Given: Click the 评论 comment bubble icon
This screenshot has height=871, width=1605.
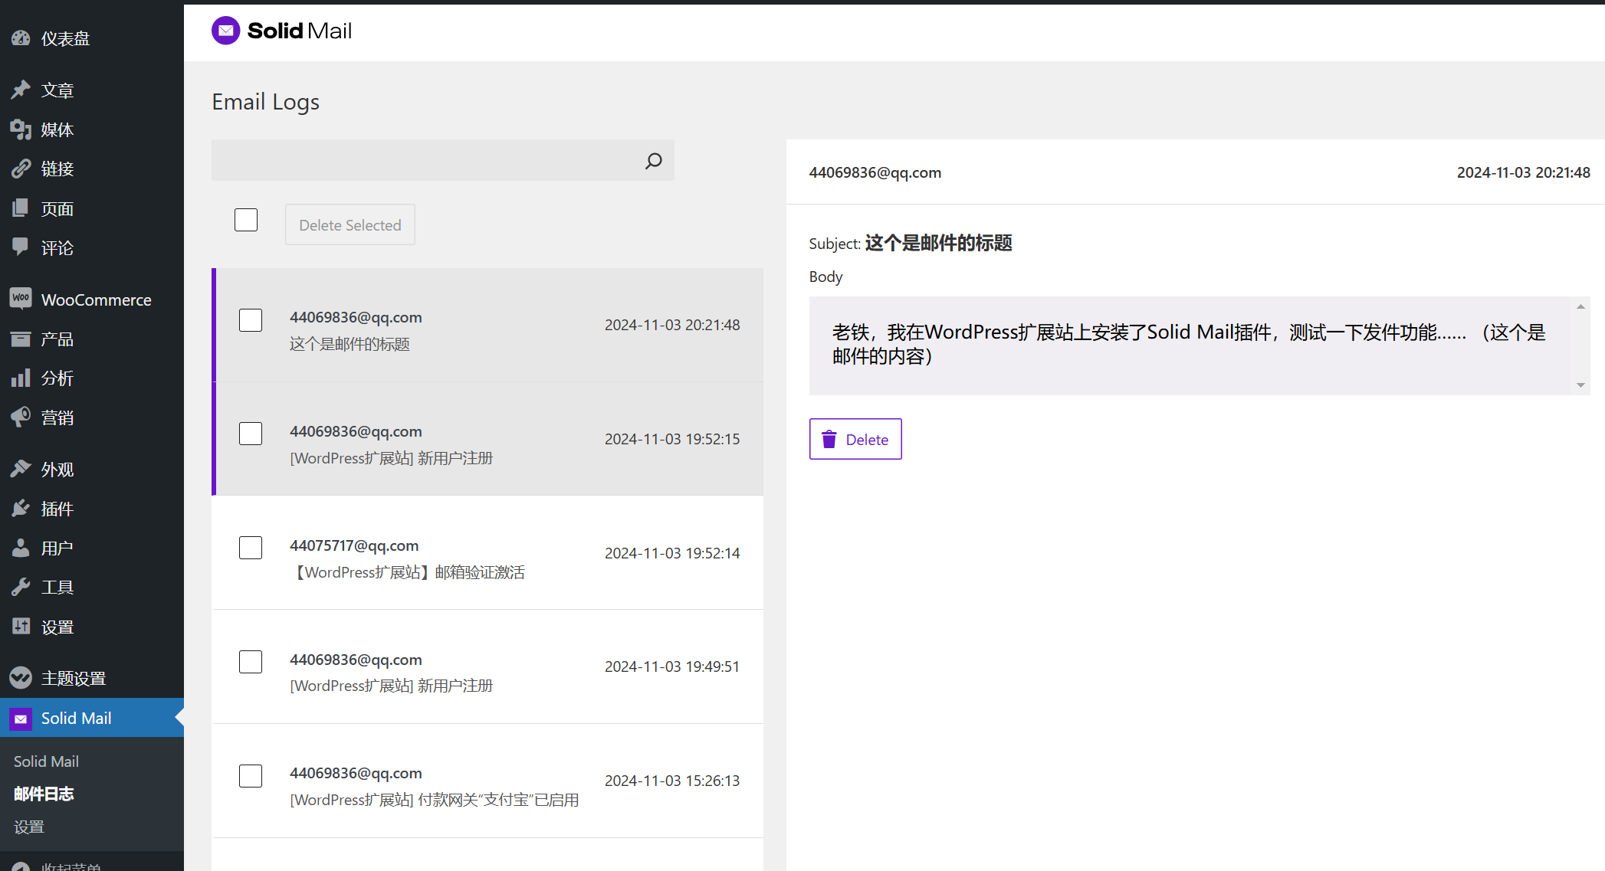Looking at the screenshot, I should 21,247.
